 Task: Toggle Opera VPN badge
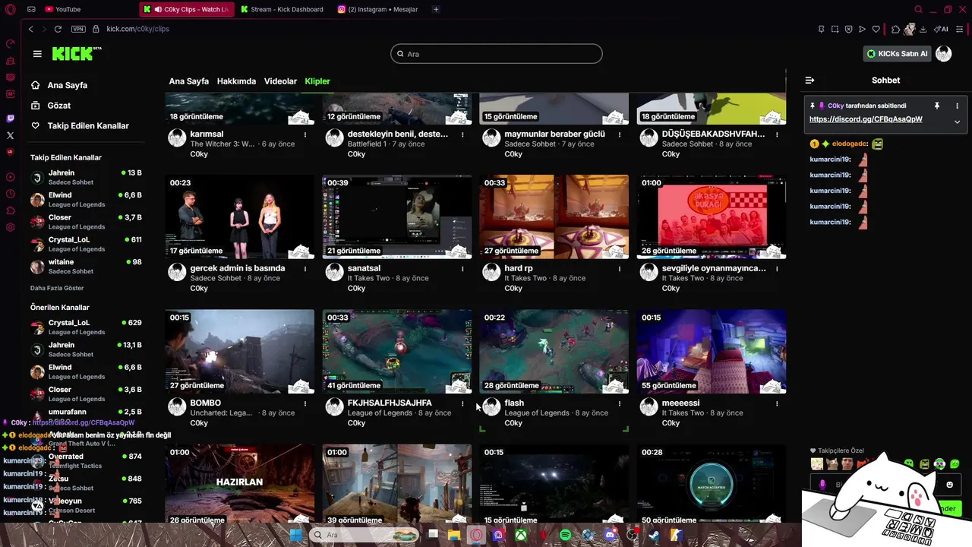[x=78, y=29]
